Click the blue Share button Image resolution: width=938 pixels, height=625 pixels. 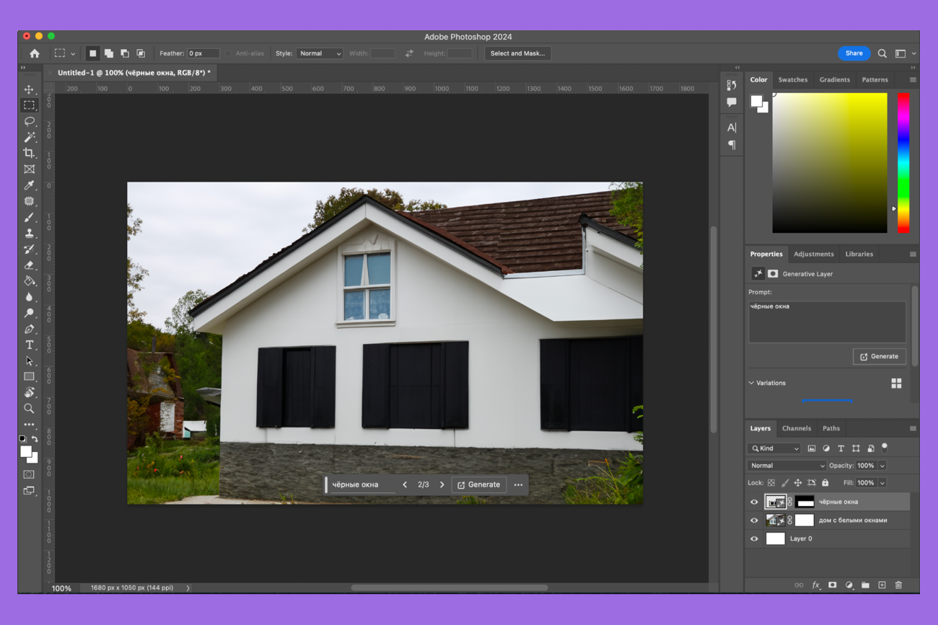[854, 53]
